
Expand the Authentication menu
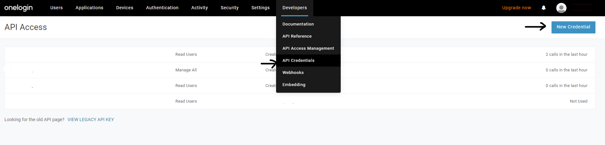(x=162, y=8)
